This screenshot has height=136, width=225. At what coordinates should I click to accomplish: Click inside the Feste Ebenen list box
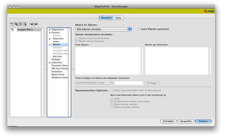(x=108, y=61)
